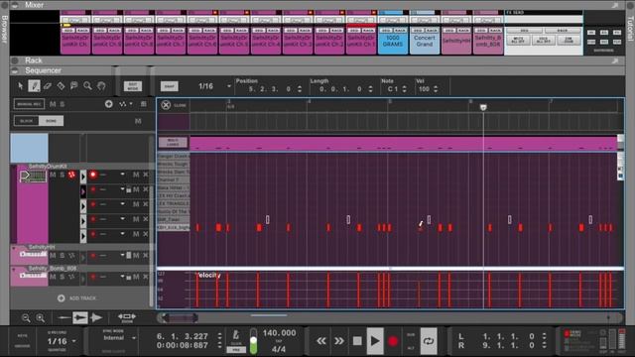635x357 pixels.
Task: Zoom out with the minus magnifier icon
Action: [26, 317]
